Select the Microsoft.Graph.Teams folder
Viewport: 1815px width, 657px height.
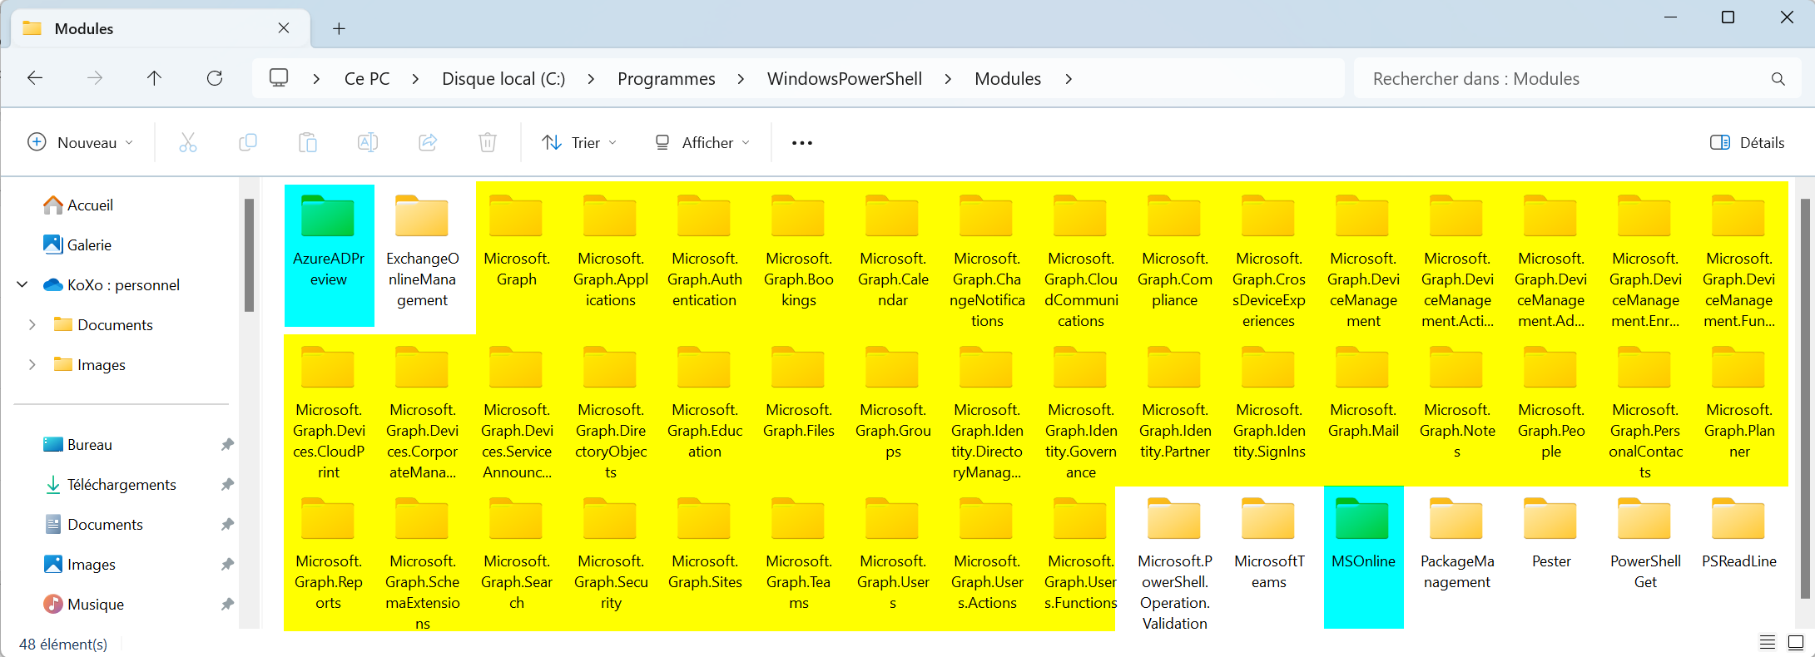799,555
